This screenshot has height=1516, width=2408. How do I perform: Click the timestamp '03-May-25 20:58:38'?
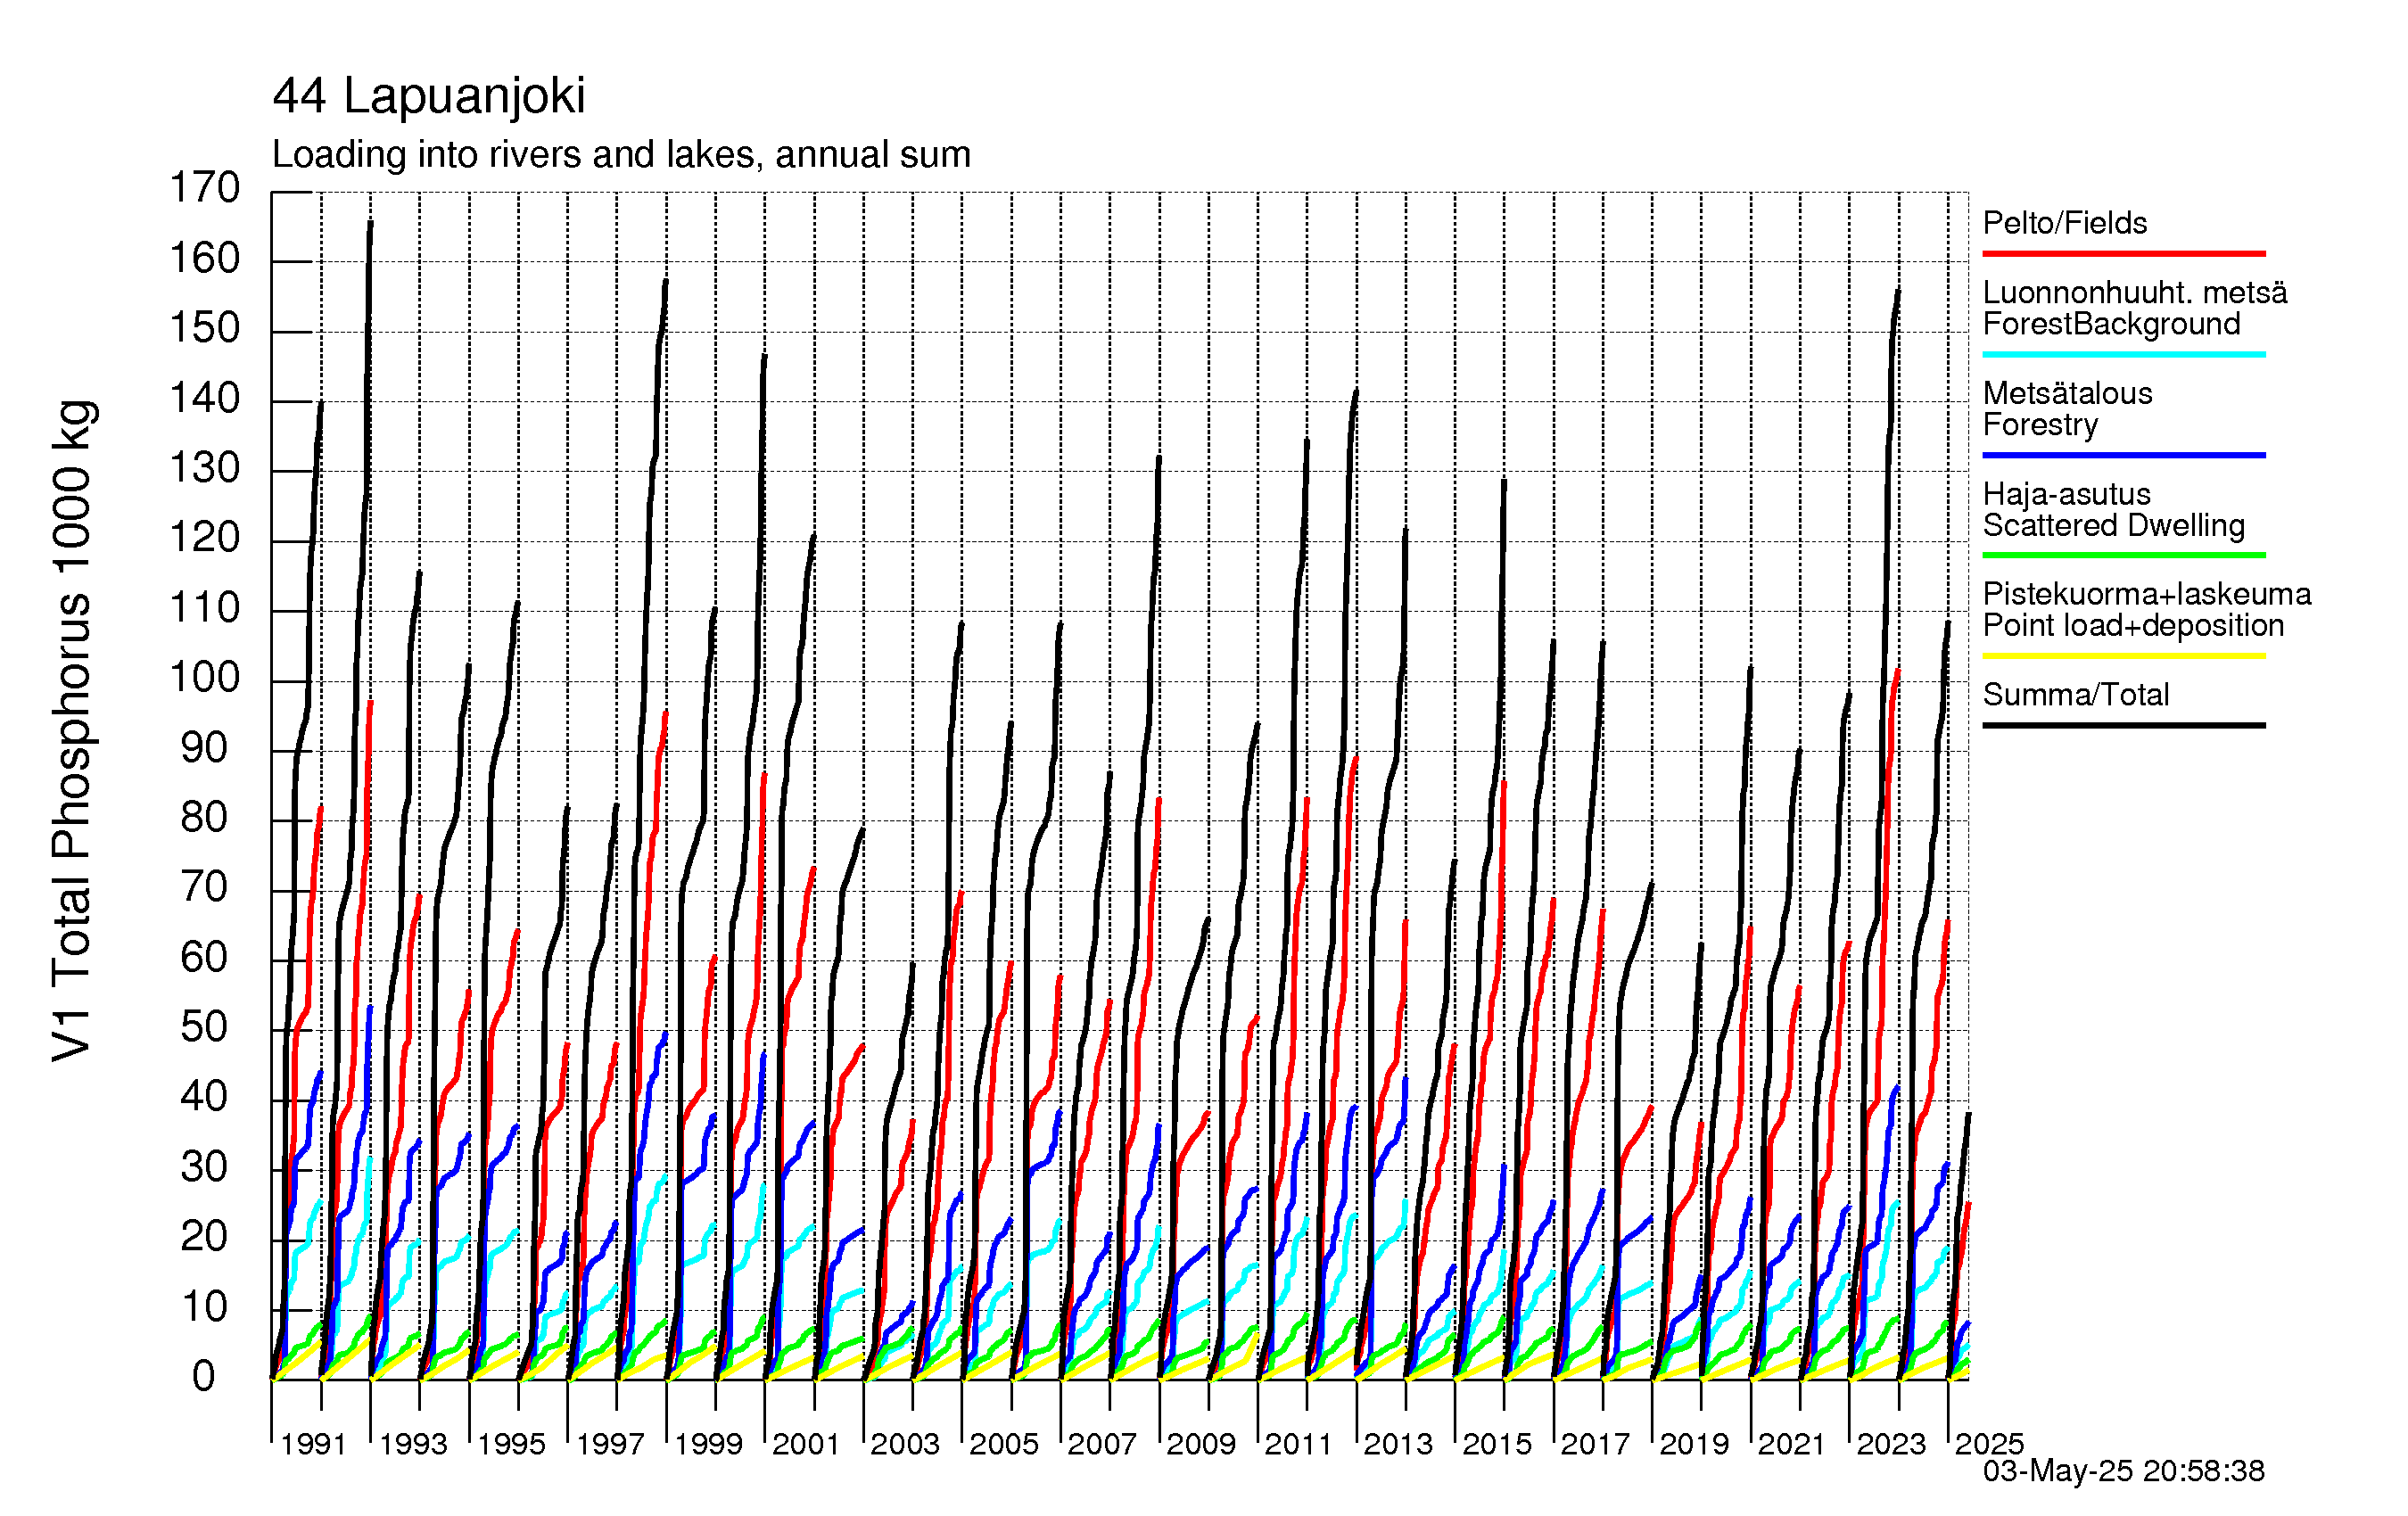coord(2124,1471)
